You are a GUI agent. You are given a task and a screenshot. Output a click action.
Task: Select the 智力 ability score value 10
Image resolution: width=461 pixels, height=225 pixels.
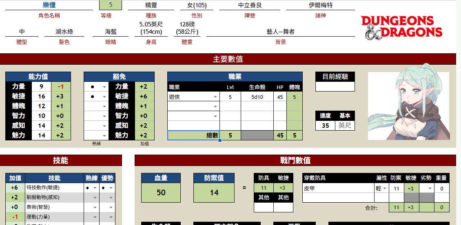42,116
